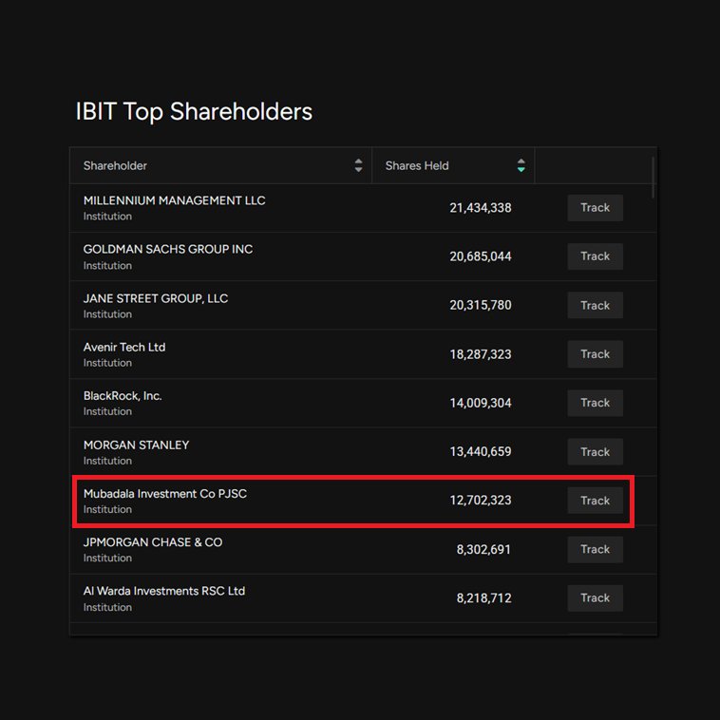Viewport: 720px width, 720px height.
Task: Track BlackRock, Inc.
Action: point(596,403)
